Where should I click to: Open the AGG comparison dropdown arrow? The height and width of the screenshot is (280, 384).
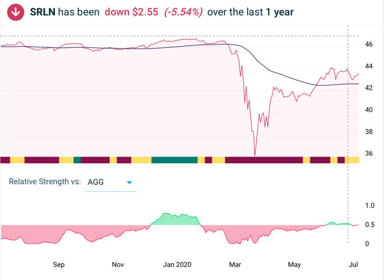pos(130,182)
